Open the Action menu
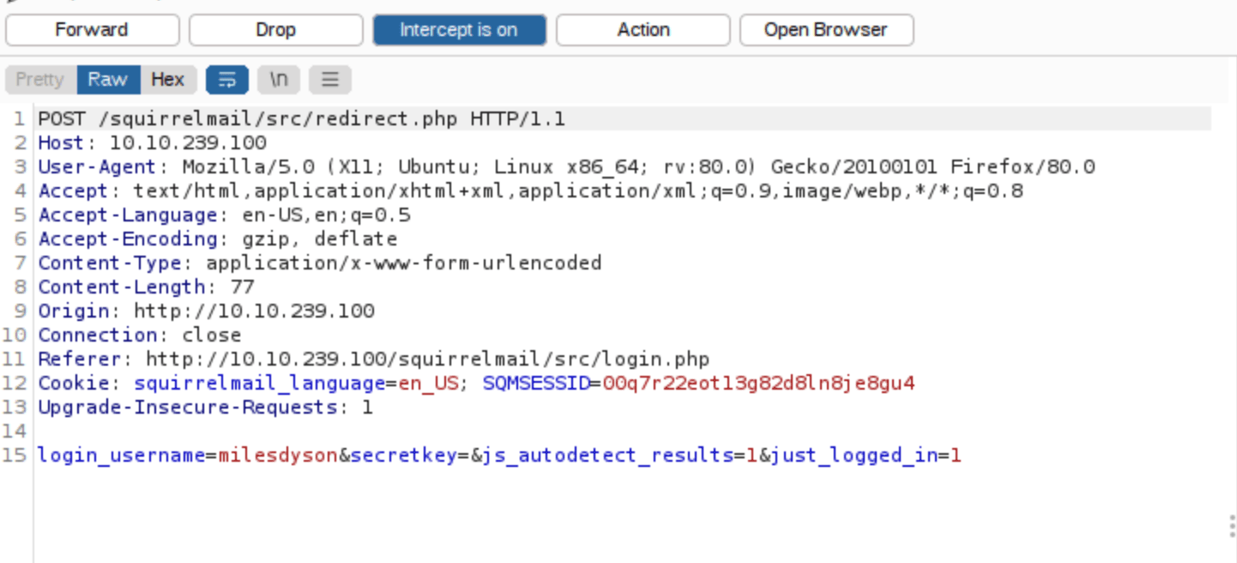Viewport: 1237px width, 563px height. click(x=643, y=29)
